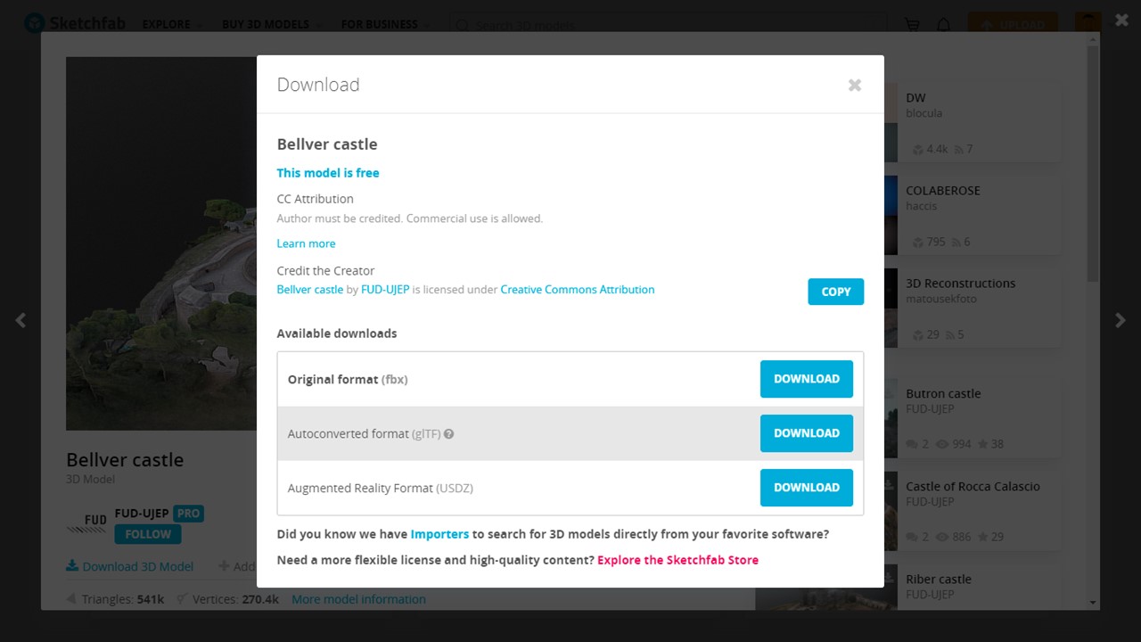The image size is (1141, 642).
Task: Open the Creative Commons Attribution link
Action: [x=578, y=290]
